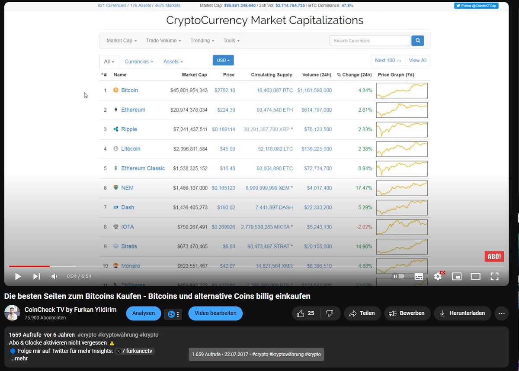Click the red ABO! subscribe watermark
Image resolution: width=519 pixels, height=371 pixels.
[x=494, y=256]
